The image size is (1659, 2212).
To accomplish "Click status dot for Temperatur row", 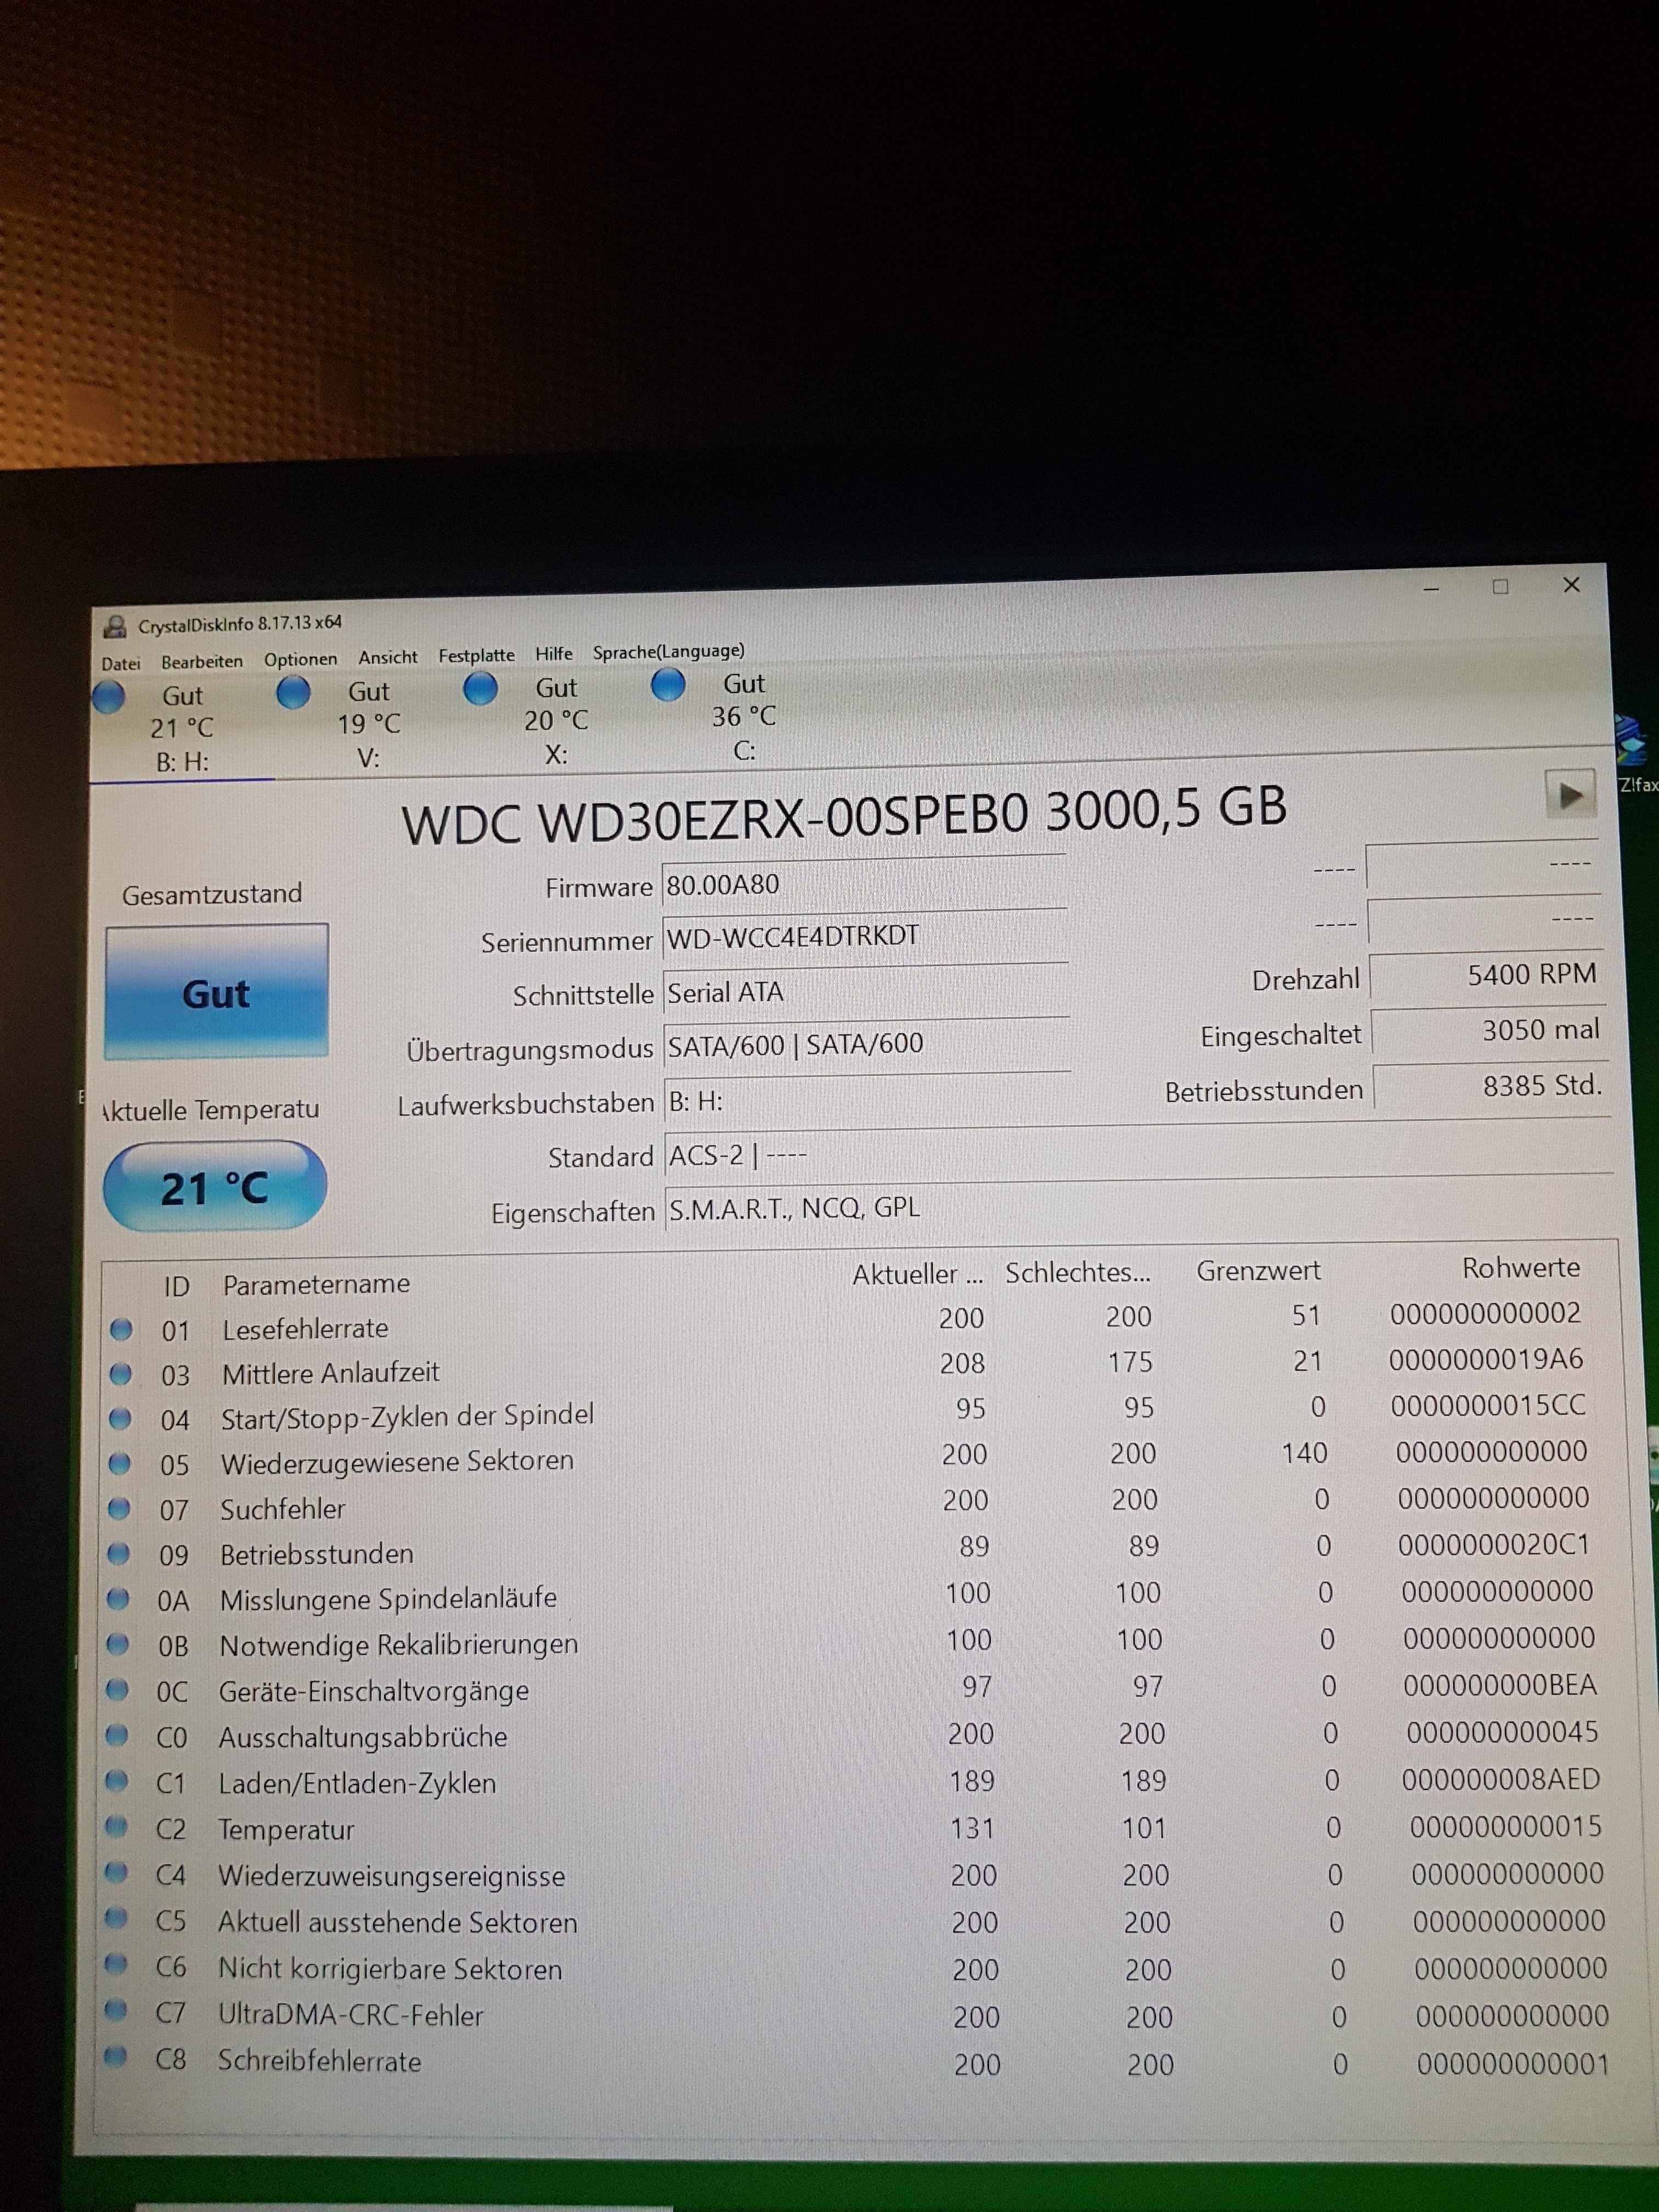I will tap(117, 1827).
